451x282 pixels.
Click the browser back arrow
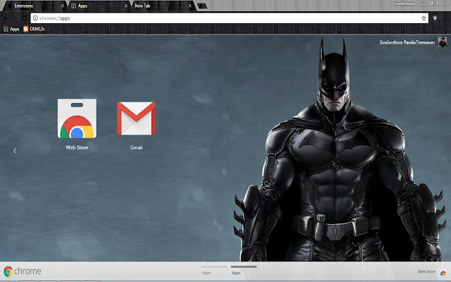[x=6, y=18]
